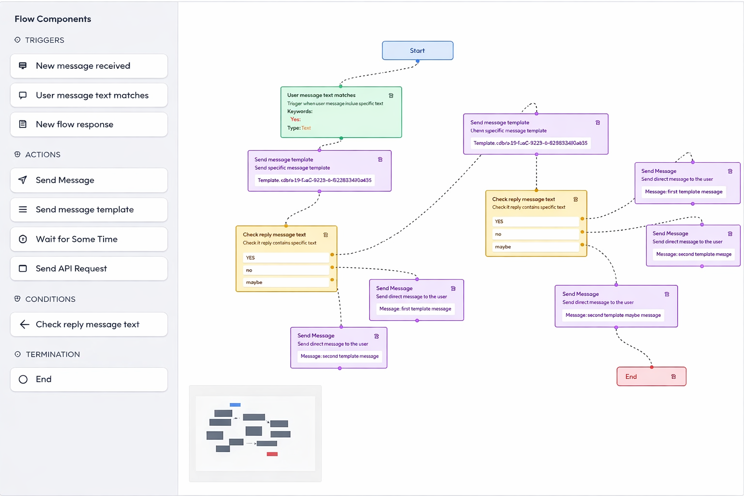Click the CONDITIONS section header

(x=50, y=299)
